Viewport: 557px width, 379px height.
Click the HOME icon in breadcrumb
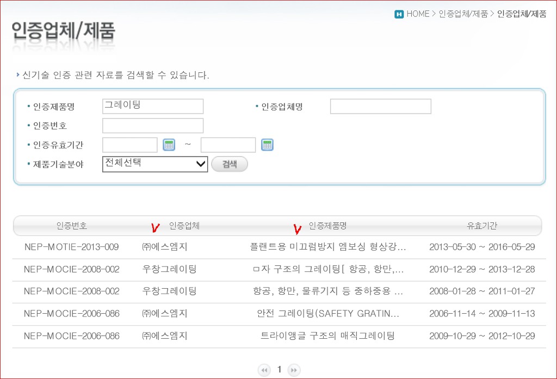399,14
